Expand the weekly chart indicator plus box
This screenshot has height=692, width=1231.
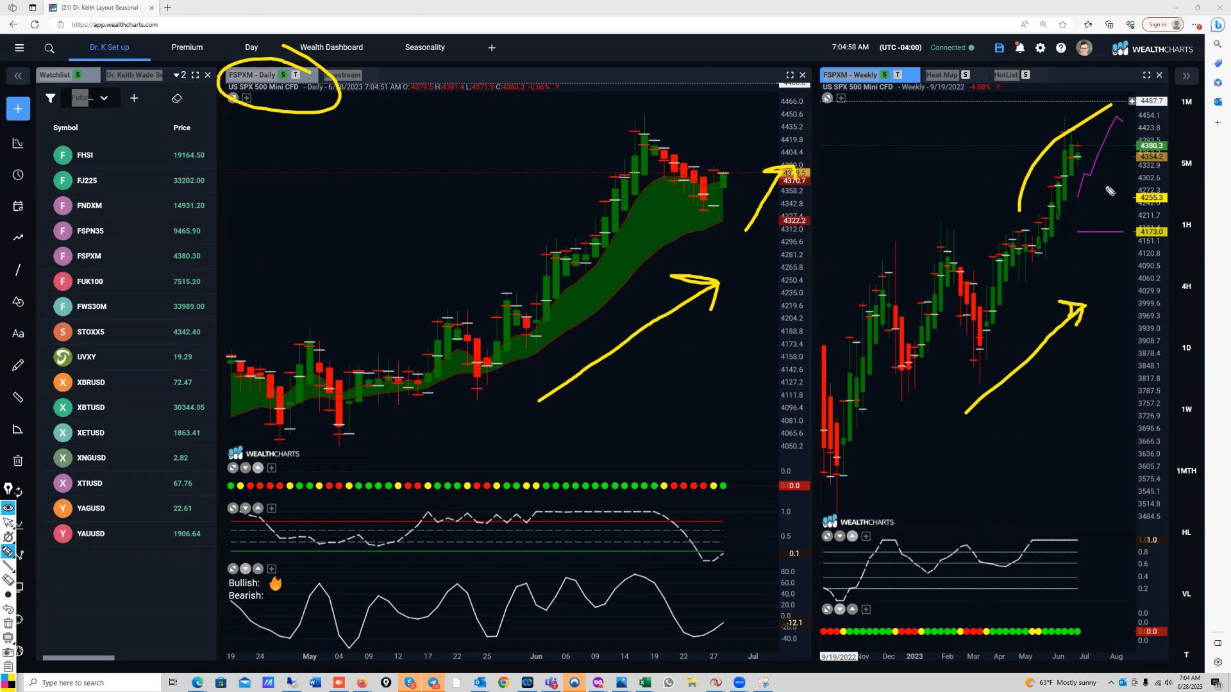(x=841, y=98)
